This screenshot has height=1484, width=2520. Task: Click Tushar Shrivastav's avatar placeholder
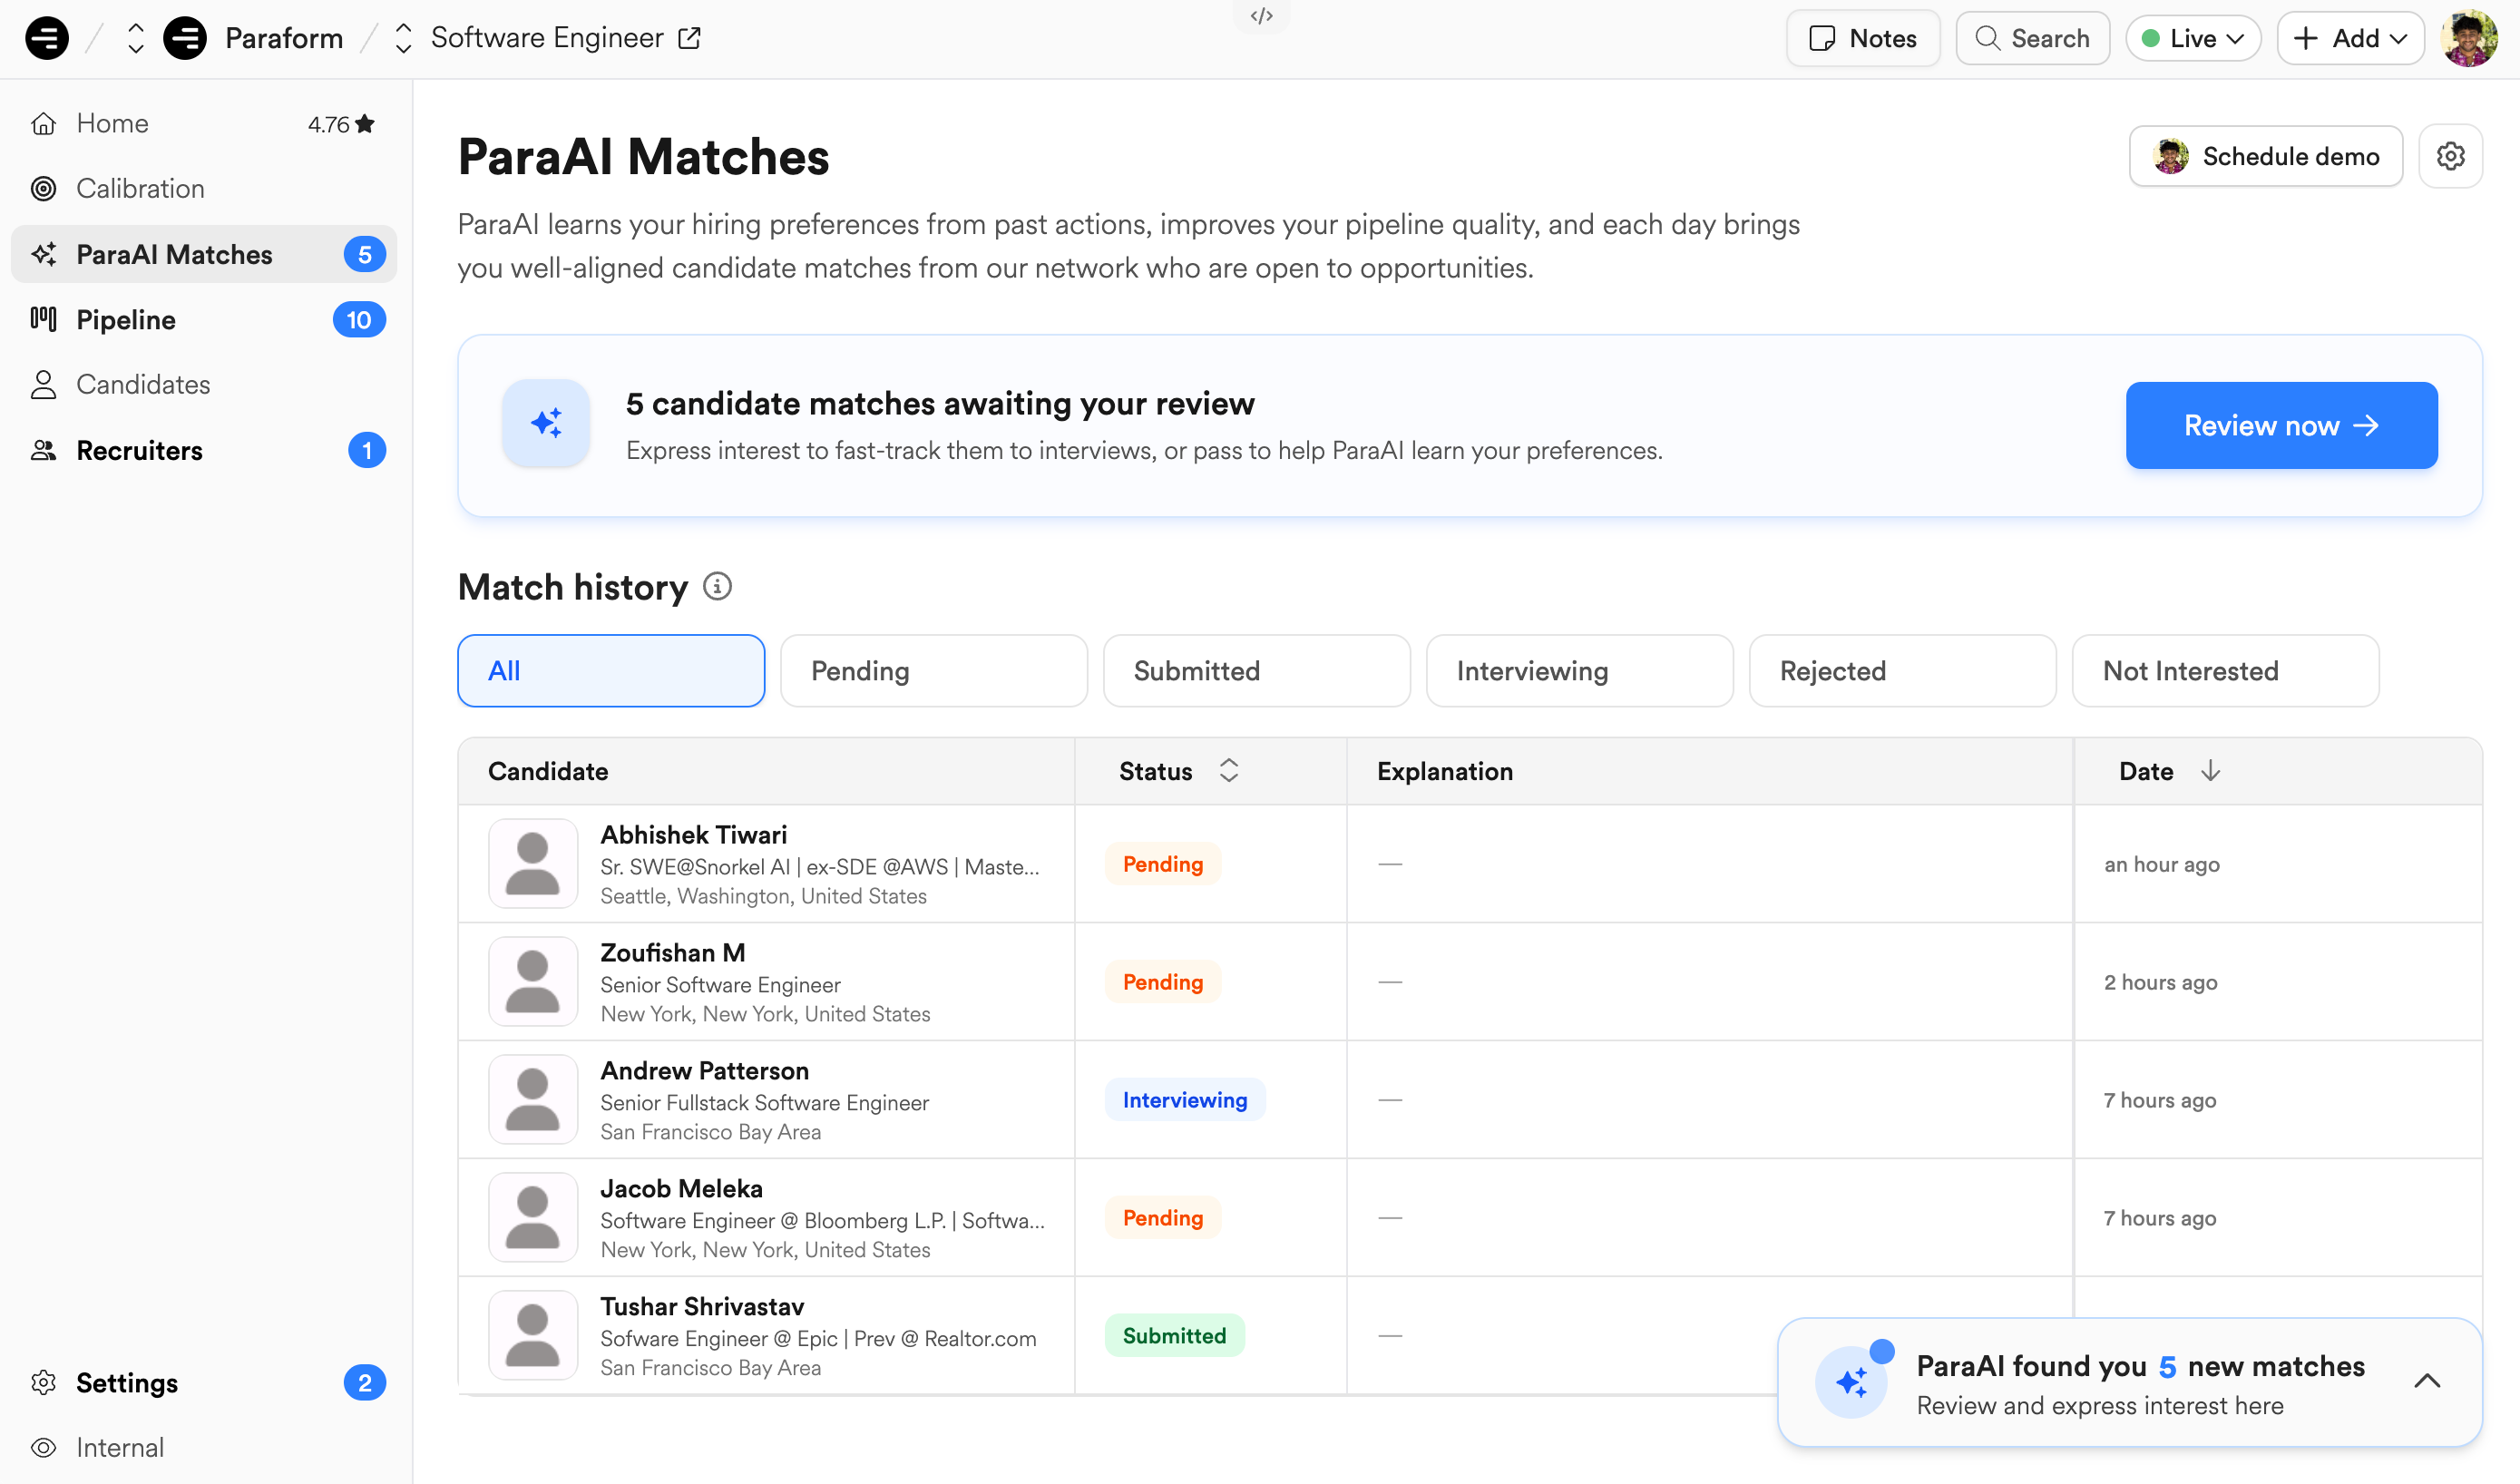coord(533,1336)
